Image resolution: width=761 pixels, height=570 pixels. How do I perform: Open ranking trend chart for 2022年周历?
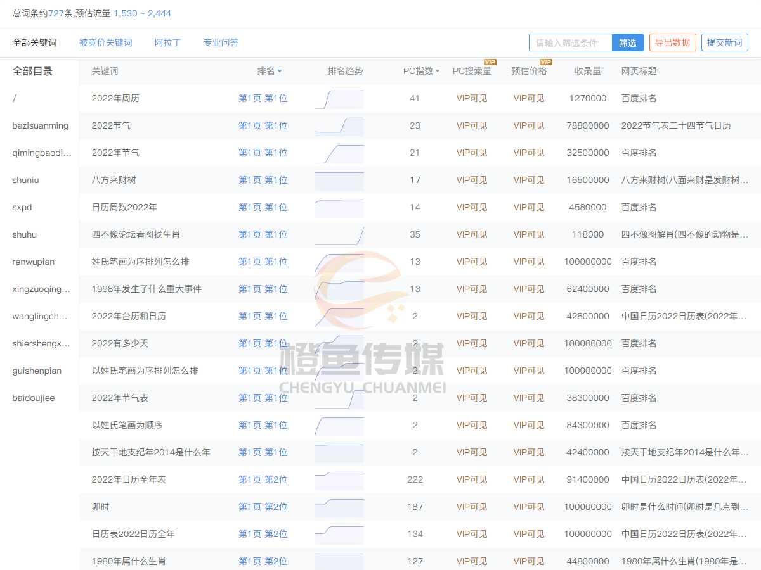pyautogui.click(x=339, y=99)
